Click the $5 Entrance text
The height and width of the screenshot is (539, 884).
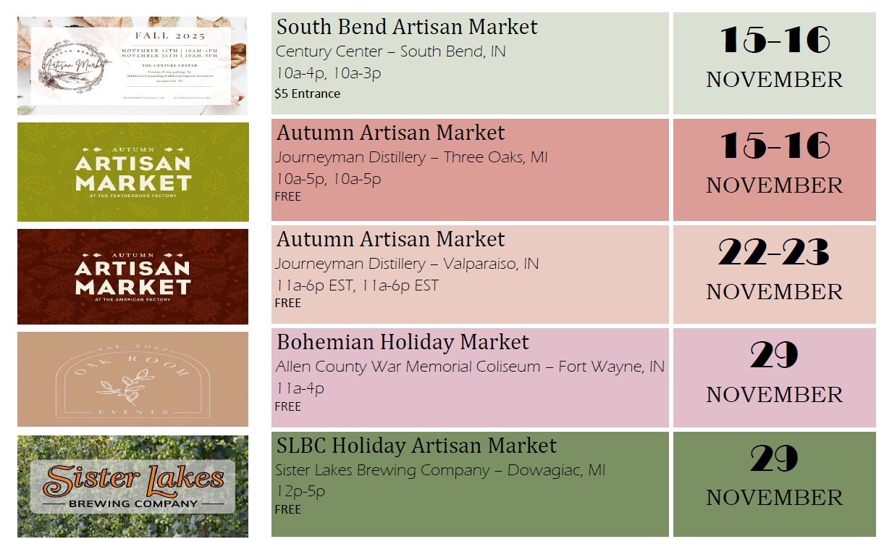pos(307,93)
